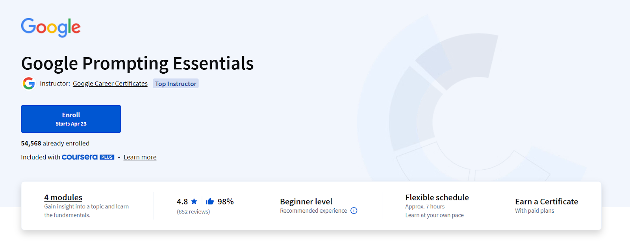Open the Recommended experience info icon
Screen dimensions: 630x241
tap(354, 211)
